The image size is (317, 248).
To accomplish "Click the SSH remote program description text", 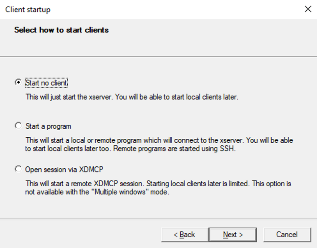I will [154, 143].
